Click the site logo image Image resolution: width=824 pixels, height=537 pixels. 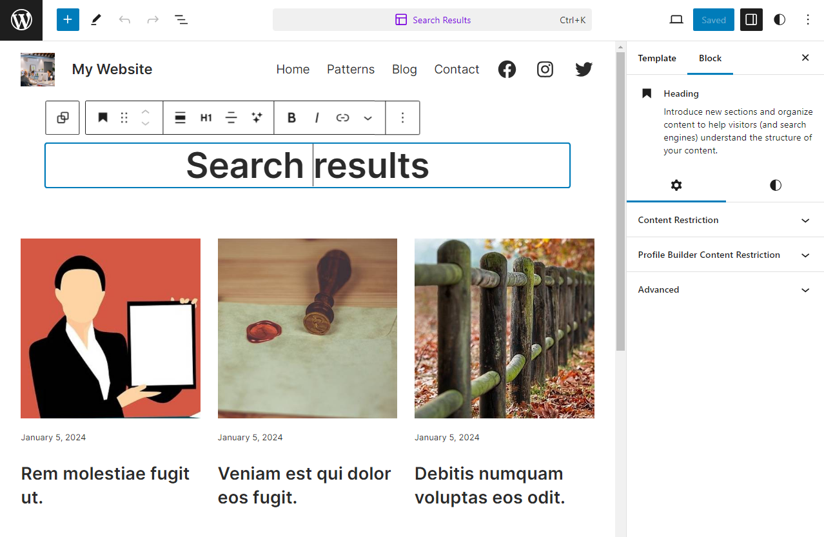click(x=37, y=70)
